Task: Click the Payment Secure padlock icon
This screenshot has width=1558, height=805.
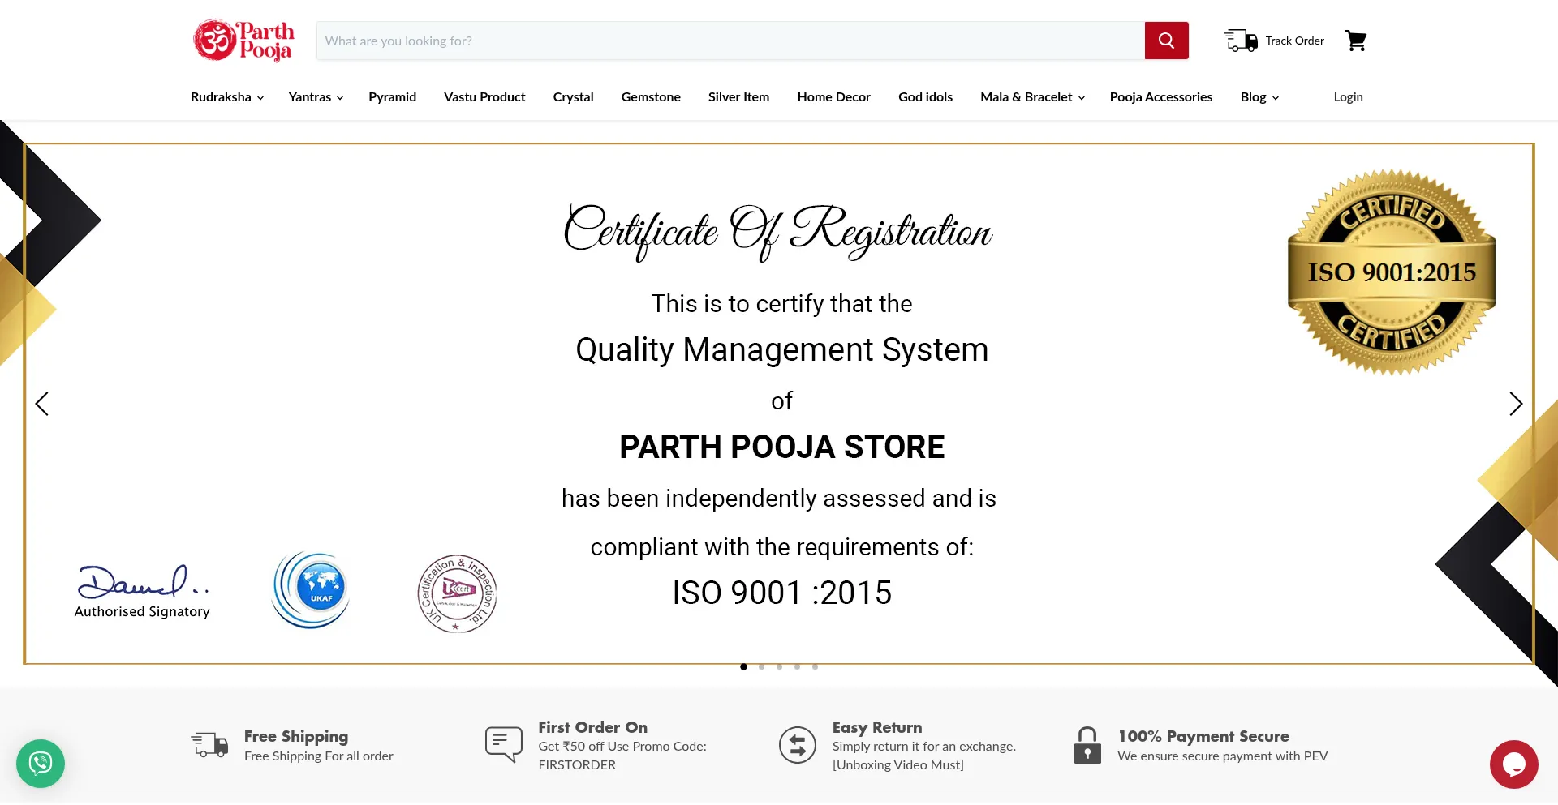Action: (1087, 744)
